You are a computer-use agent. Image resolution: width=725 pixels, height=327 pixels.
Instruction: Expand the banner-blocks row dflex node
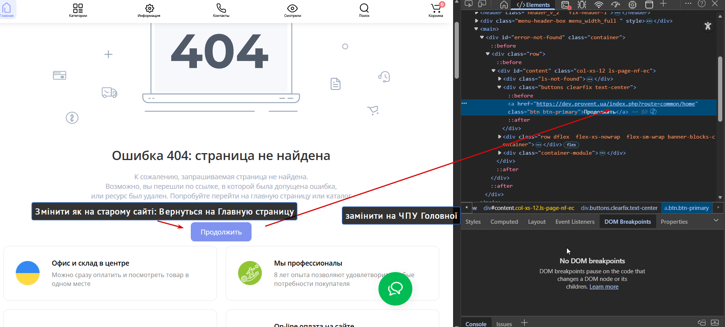tap(500, 137)
